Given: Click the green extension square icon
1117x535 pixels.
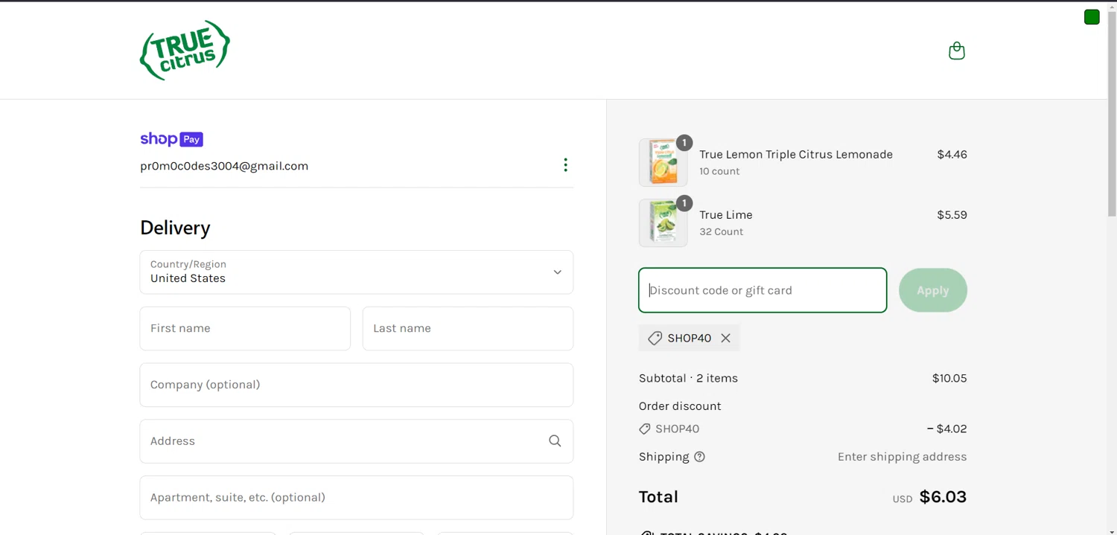Looking at the screenshot, I should [x=1092, y=17].
